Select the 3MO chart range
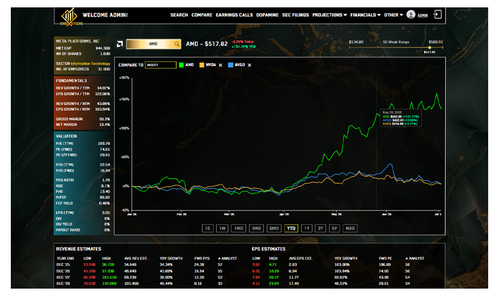The height and width of the screenshot is (295, 498). (256, 229)
